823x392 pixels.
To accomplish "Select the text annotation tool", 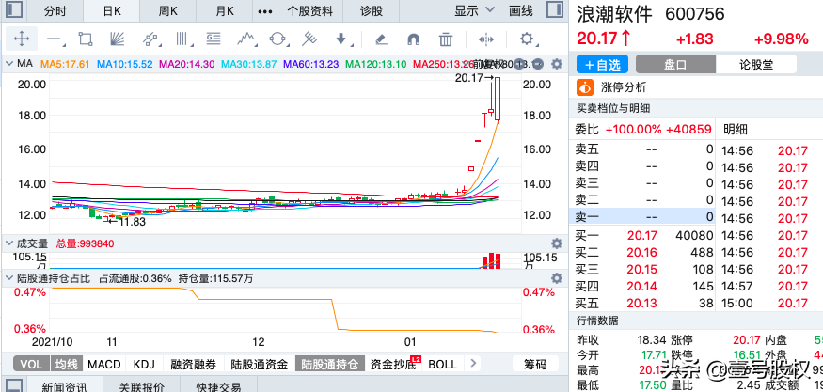I will [x=214, y=39].
